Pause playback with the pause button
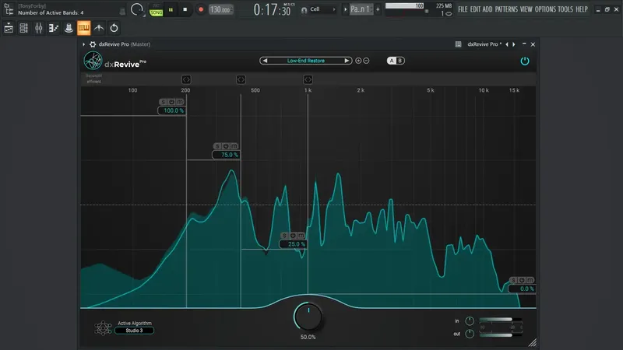This screenshot has height=350, width=623. (171, 9)
